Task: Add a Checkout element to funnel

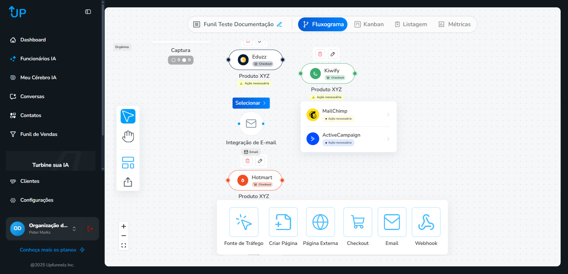Action: point(357,222)
